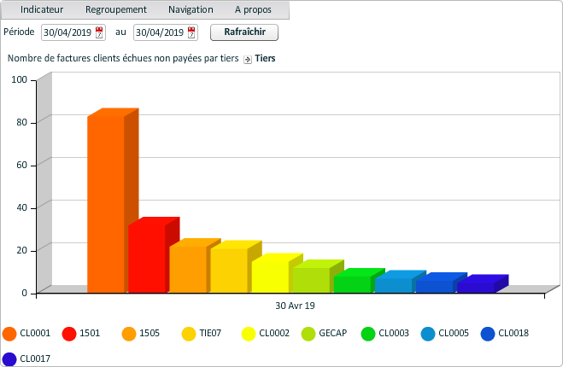This screenshot has height=367, width=563.
Task: Select the blue CL0018 bar
Action: 435,286
